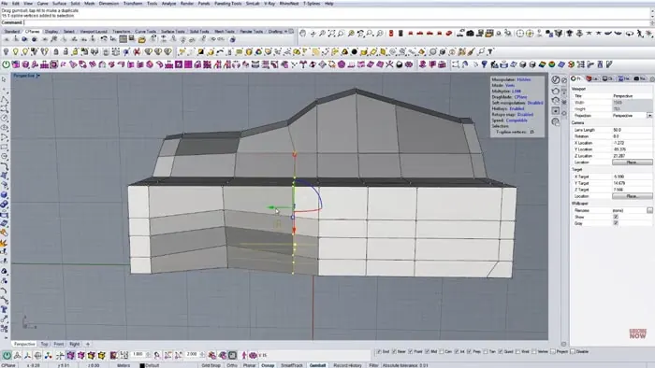Click the red scissors-like X icon in T-Splines toolbar
This screenshot has height=368, width=655.
389,64
